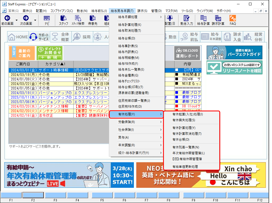
Task: Select 有休計算取消処理(T) in submenu
Action: click(192, 133)
